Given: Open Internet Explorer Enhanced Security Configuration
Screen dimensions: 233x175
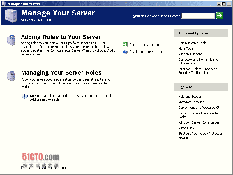Looking at the screenshot, I should pyautogui.click(x=197, y=71).
